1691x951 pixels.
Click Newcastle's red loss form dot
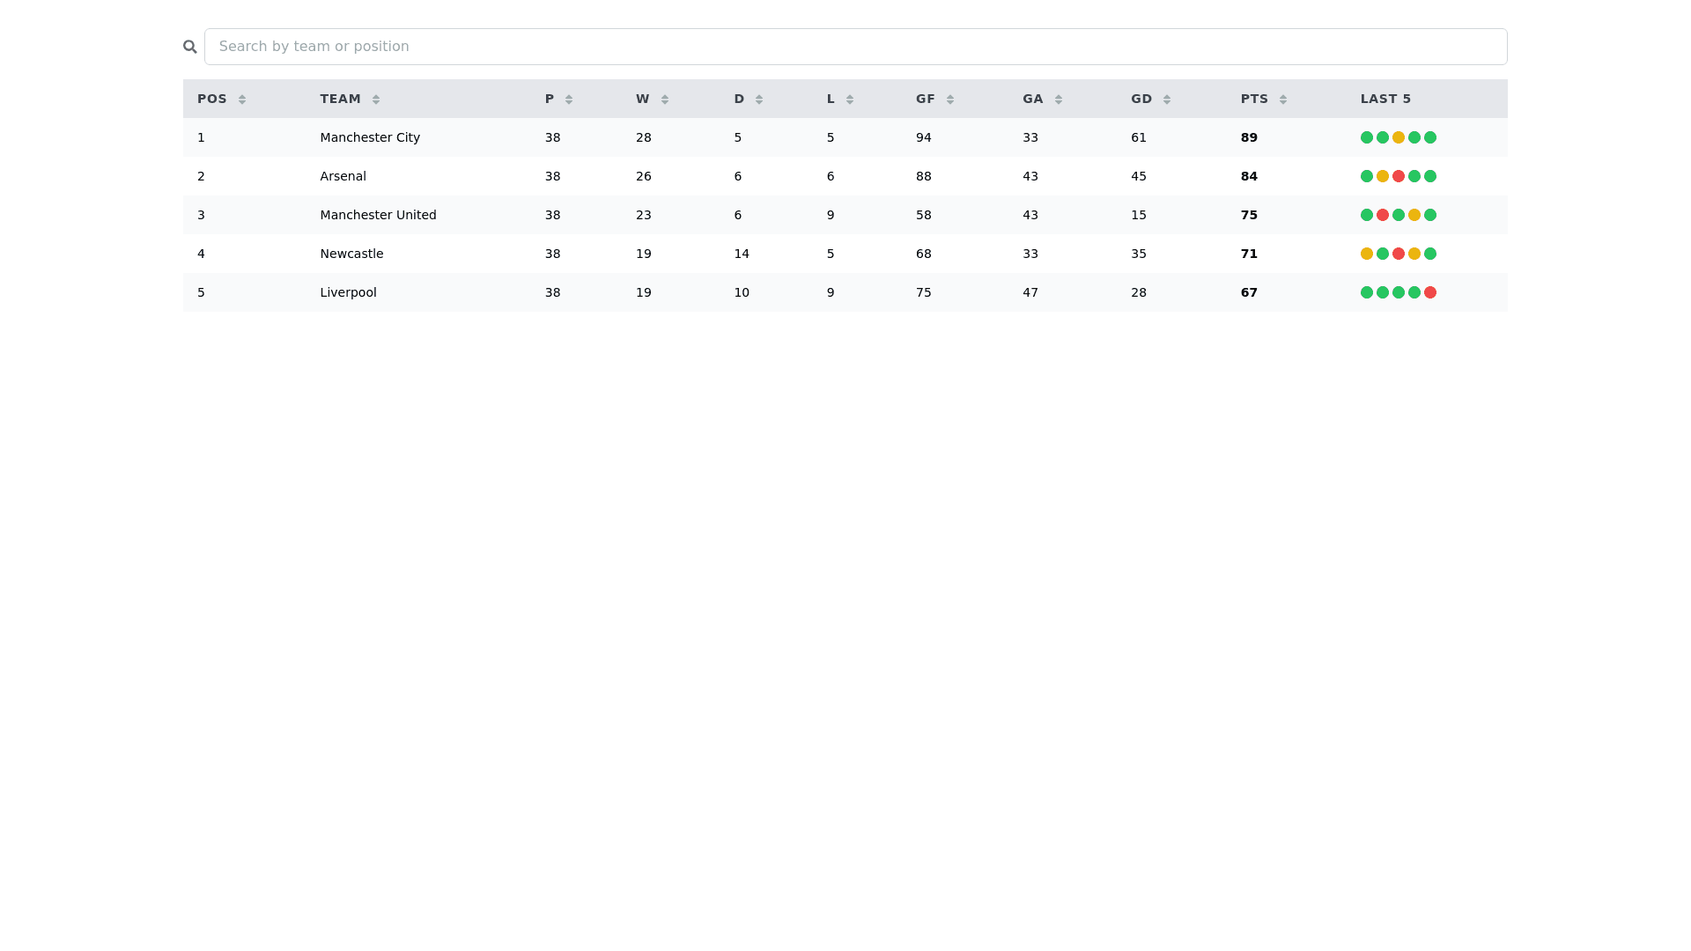click(1399, 254)
